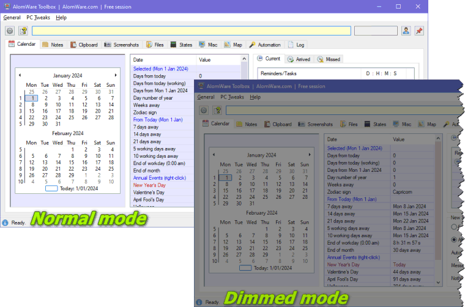The height and width of the screenshot is (307, 465).
Task: Go to previous month in the normal-mode calendar
Action: click(20, 75)
